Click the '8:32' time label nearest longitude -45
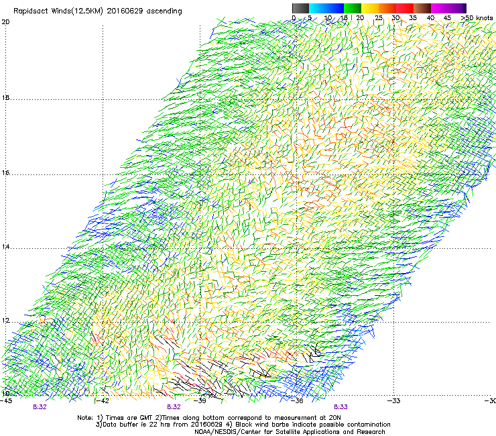This screenshot has width=496, height=436. 40,407
